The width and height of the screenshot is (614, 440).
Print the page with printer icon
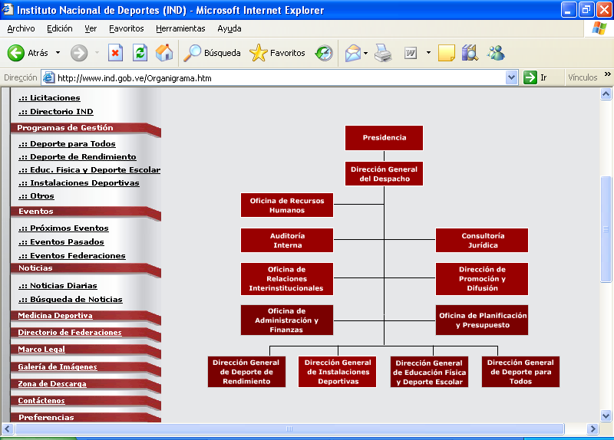point(382,53)
